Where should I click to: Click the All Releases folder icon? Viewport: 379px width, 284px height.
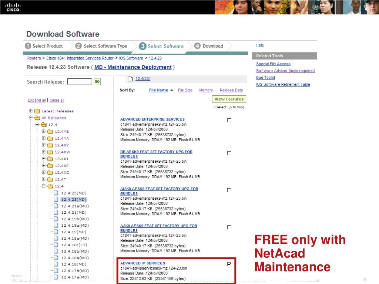pos(37,118)
